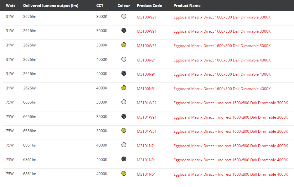The image size is (294, 187).
Task: Click the CCT column header
Action: (x=100, y=6)
